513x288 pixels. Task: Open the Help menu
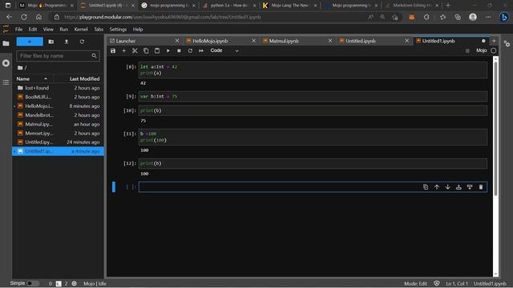pyautogui.click(x=138, y=29)
